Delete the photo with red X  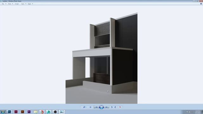coord(120,107)
